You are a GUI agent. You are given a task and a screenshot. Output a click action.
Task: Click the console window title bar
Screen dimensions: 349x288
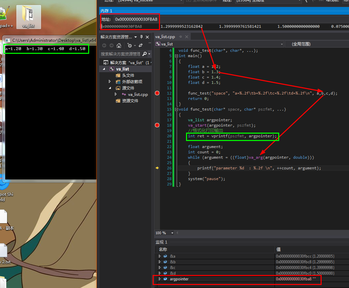point(50,40)
